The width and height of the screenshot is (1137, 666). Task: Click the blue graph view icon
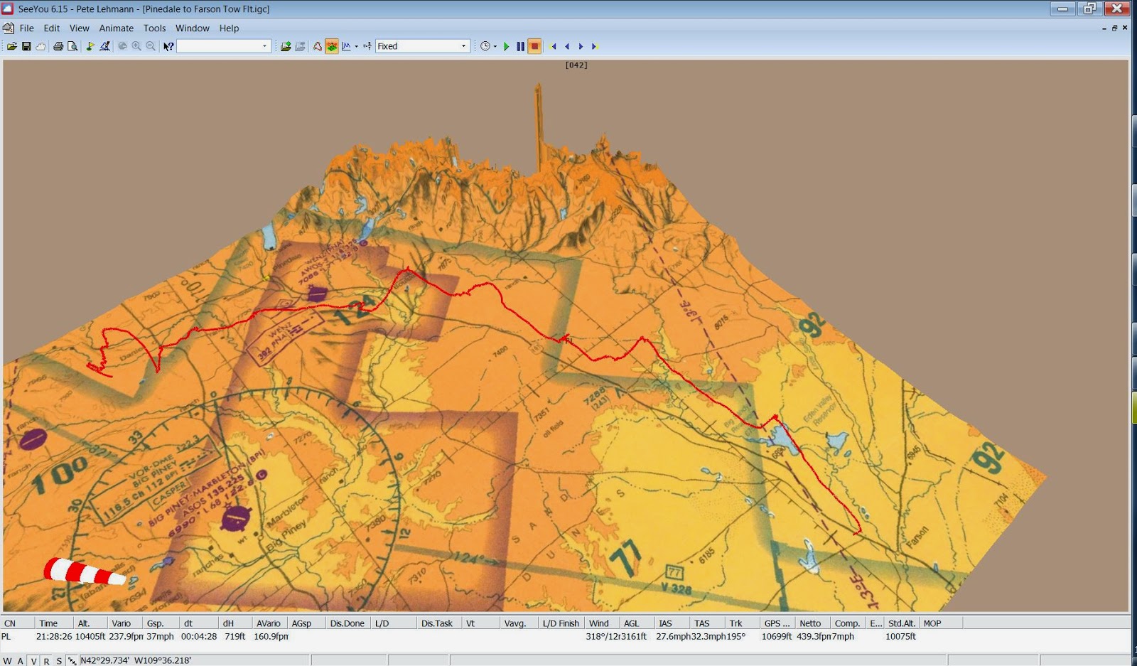[346, 46]
